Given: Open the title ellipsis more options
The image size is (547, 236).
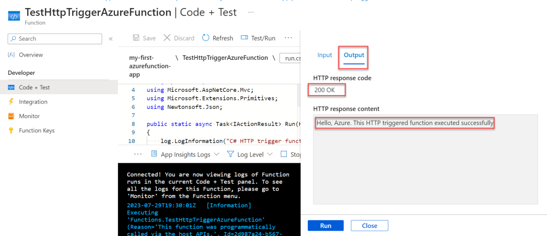Looking at the screenshot, I should pyautogui.click(x=251, y=12).
